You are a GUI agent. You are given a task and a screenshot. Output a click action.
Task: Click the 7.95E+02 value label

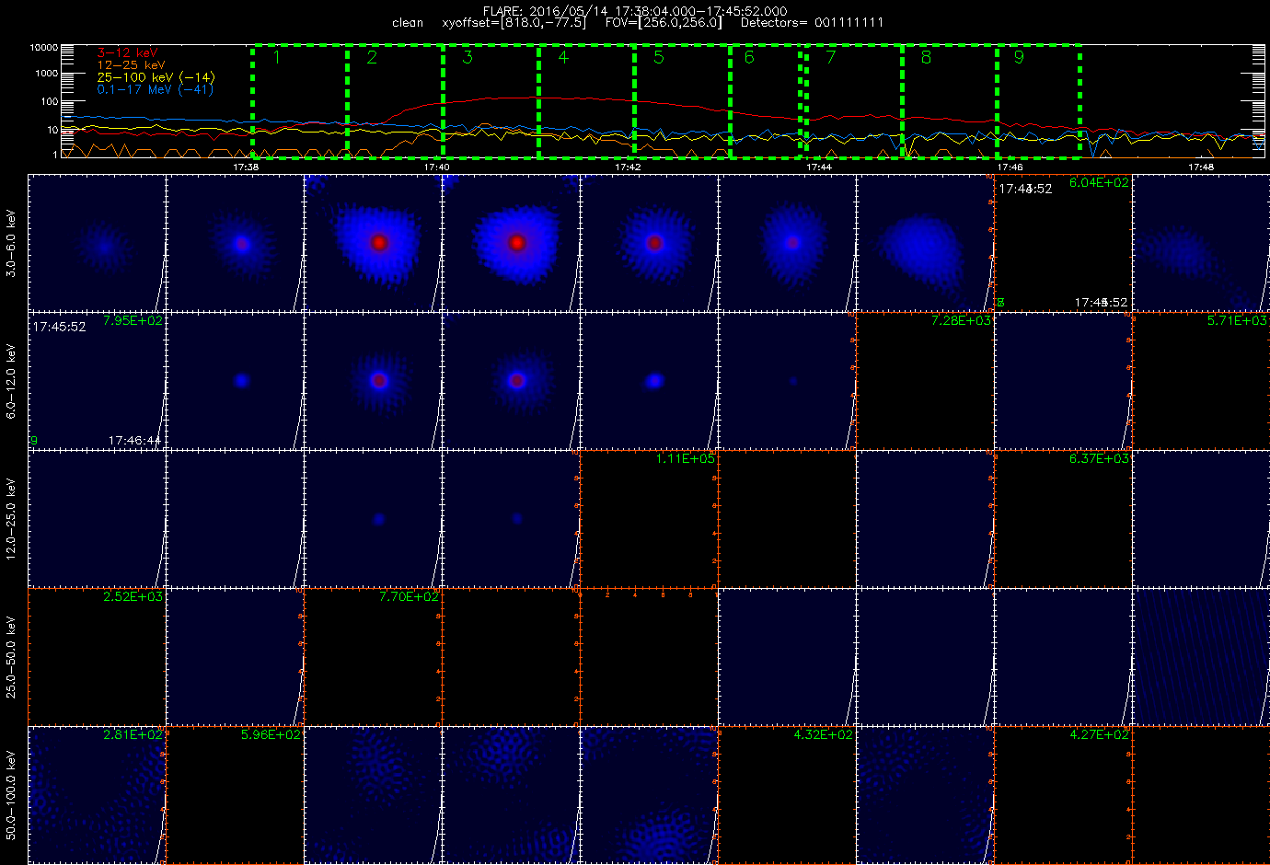tap(133, 321)
